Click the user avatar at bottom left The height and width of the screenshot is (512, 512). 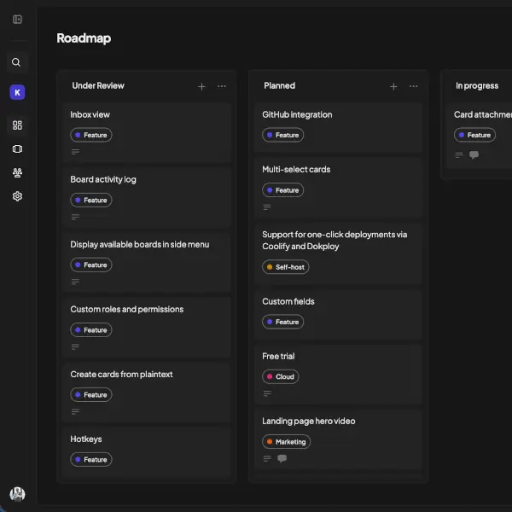[x=17, y=494]
